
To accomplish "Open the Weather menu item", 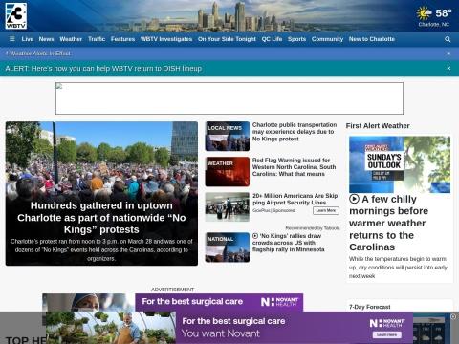I will (x=71, y=39).
